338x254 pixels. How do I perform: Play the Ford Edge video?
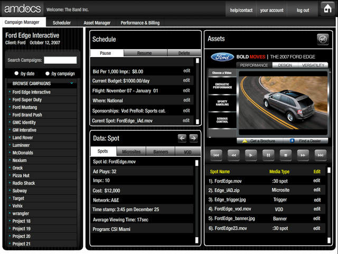click(x=251, y=155)
